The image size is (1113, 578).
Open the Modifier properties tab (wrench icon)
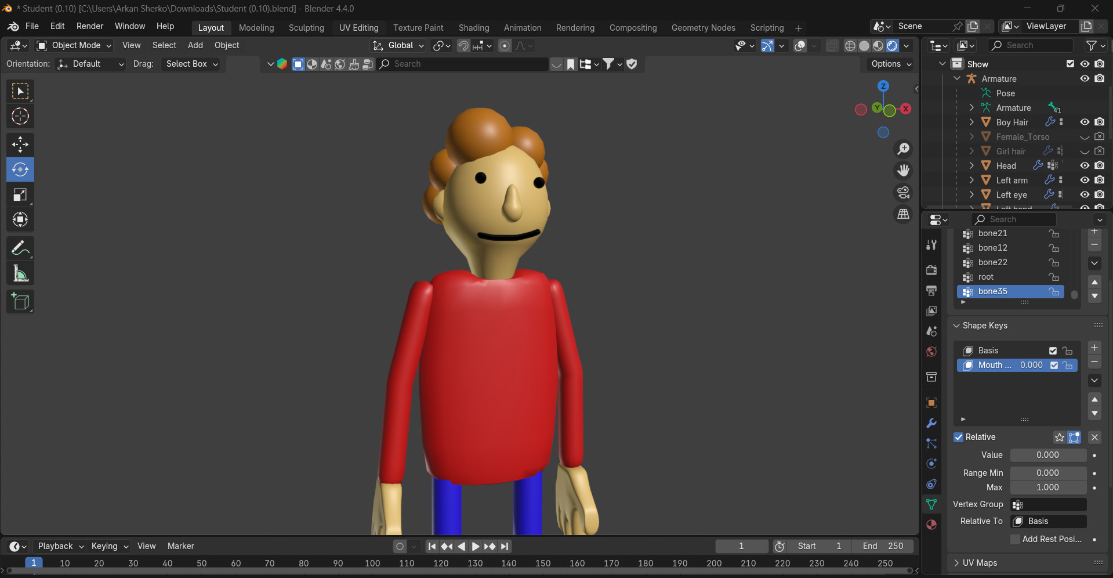(x=931, y=423)
